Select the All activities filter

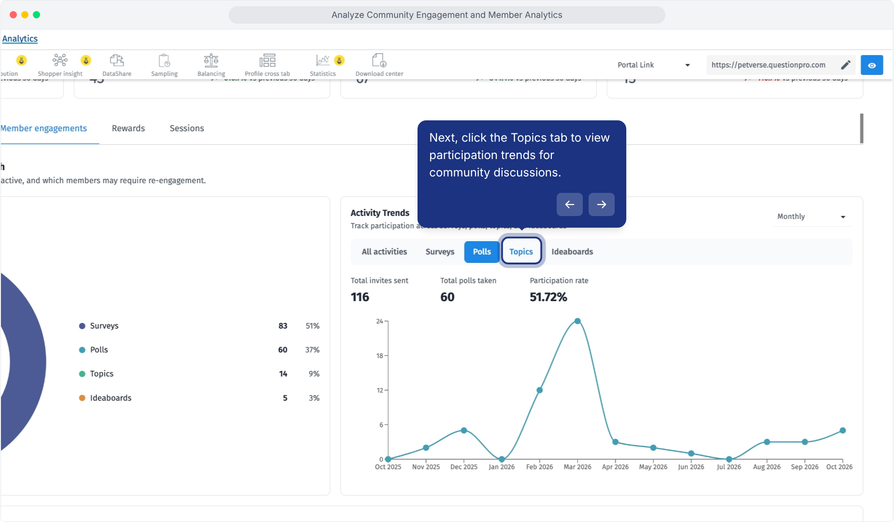(384, 252)
